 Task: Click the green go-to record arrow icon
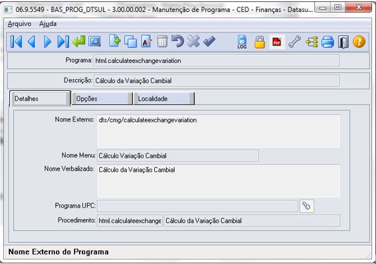click(x=78, y=41)
